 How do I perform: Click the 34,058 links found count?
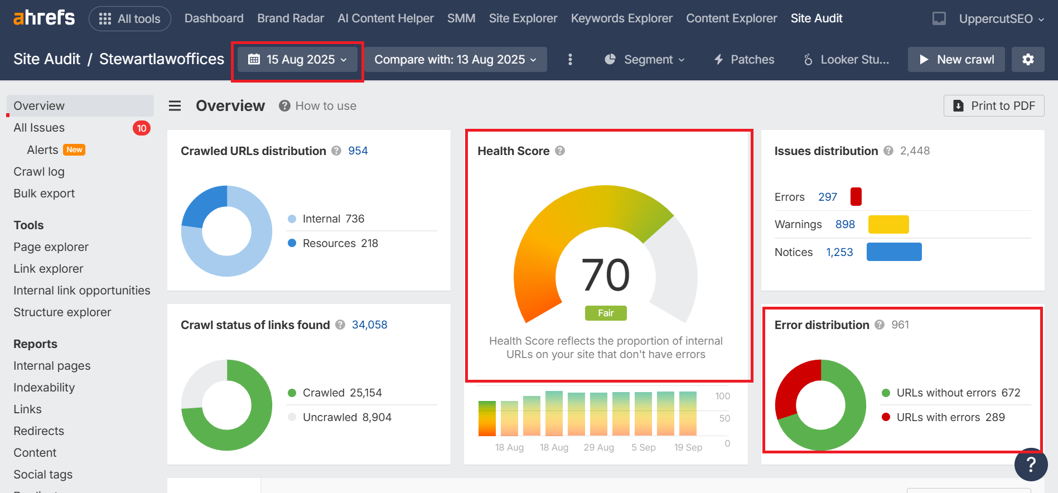(x=369, y=325)
